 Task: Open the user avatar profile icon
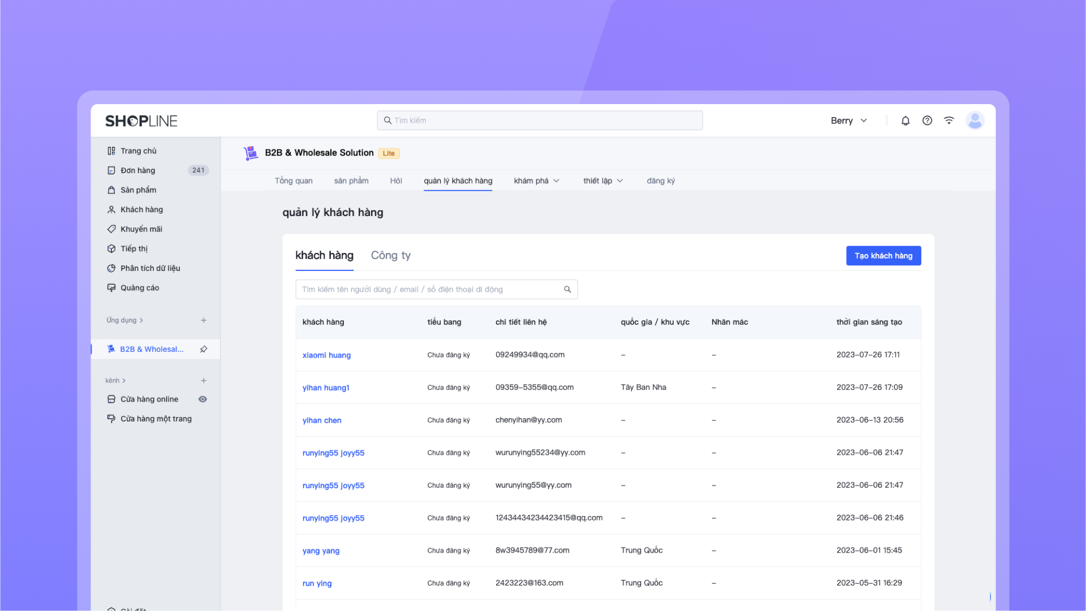(975, 121)
